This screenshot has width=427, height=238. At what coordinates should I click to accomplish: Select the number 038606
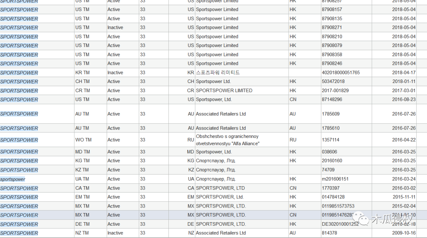[x=329, y=152]
